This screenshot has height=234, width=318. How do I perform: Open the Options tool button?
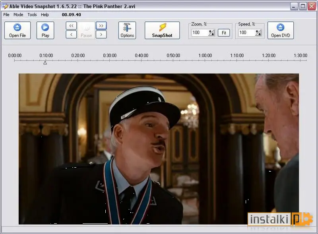tap(127, 30)
